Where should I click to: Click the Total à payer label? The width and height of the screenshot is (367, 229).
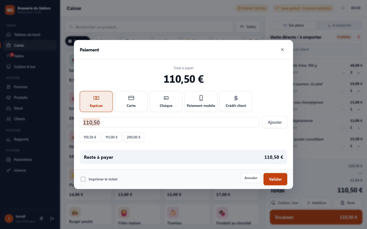pos(183,68)
